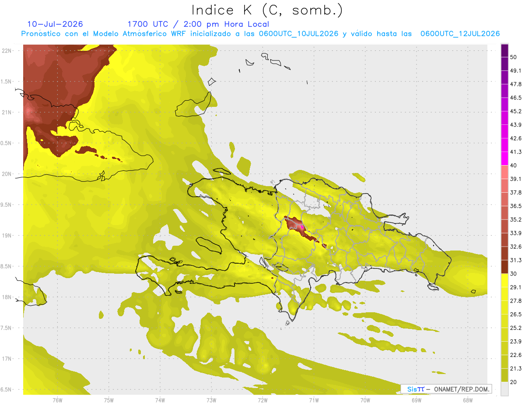
Task: Click the colorbar value "49.1"
Action: pos(516,71)
